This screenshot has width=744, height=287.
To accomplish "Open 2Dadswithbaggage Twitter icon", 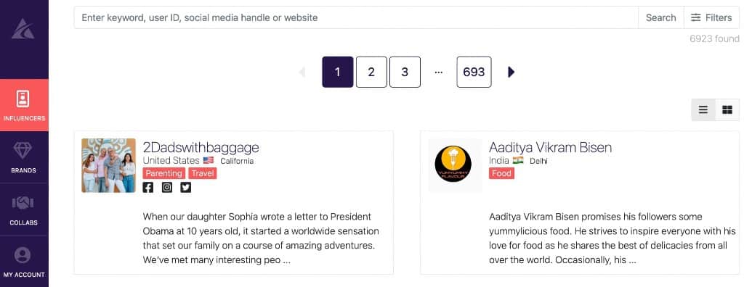I will [x=185, y=188].
